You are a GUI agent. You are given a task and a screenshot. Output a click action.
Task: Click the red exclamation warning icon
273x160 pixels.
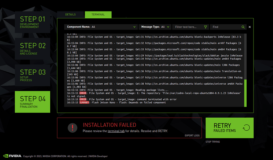[x=72, y=128]
